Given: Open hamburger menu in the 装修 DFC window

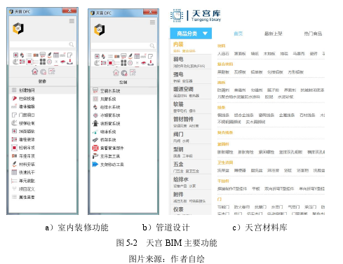Looking at the screenshot, I should point(72,21).
